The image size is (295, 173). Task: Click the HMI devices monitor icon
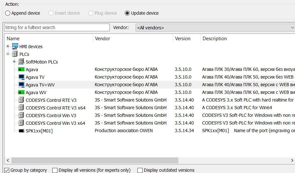click(x=15, y=47)
